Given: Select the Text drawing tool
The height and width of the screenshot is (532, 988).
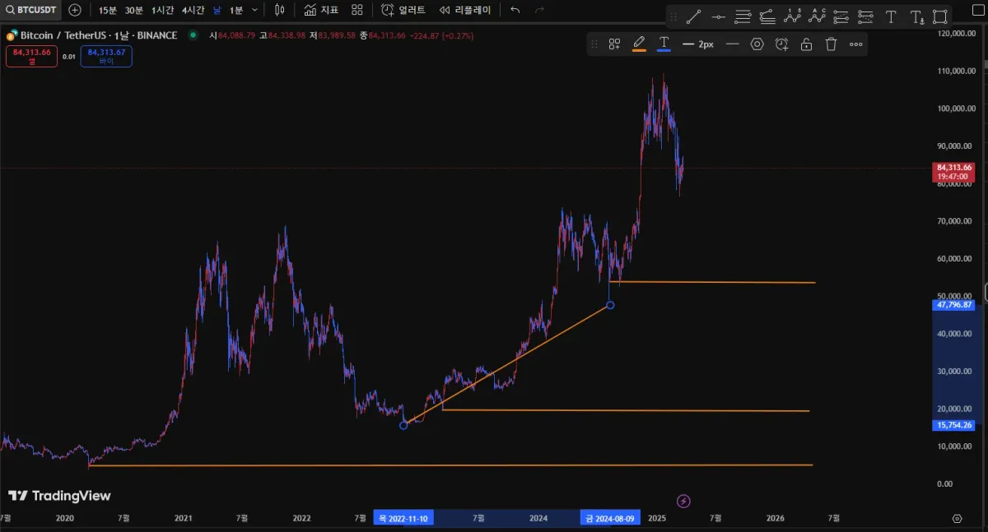Looking at the screenshot, I should (x=891, y=16).
